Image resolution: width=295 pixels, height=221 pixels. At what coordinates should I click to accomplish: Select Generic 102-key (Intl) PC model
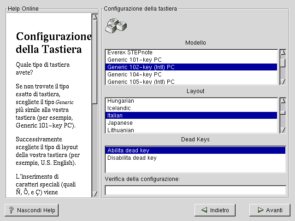point(141,67)
